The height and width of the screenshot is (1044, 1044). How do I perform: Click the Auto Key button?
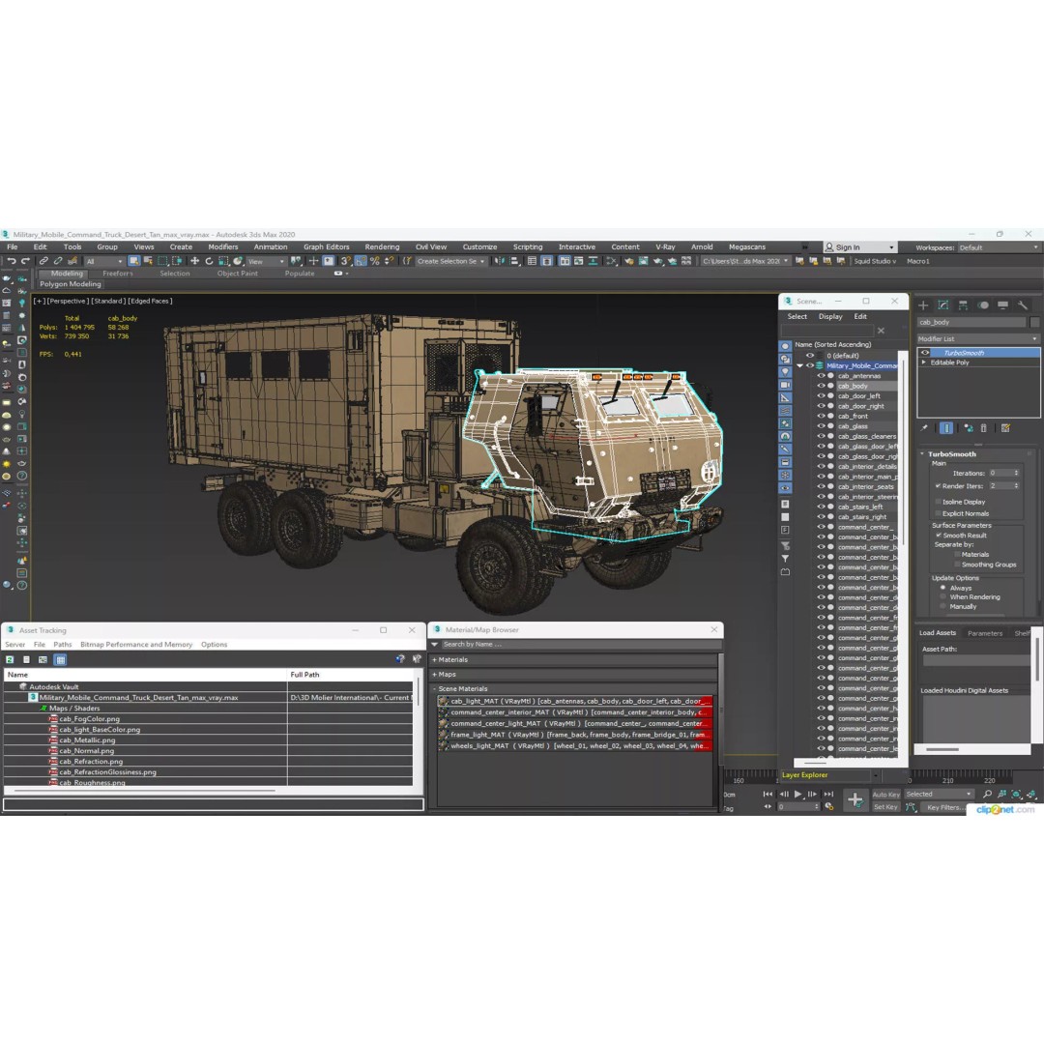(885, 795)
